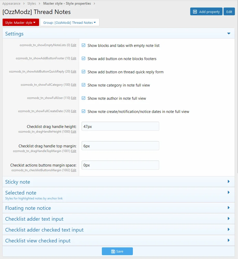Toggle Show add button on note blocks footers

(83, 59)
